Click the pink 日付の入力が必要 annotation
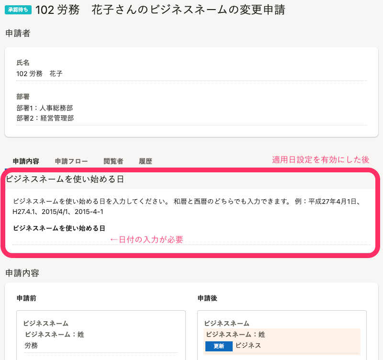Screen dimensions: 383x360 click(146, 239)
